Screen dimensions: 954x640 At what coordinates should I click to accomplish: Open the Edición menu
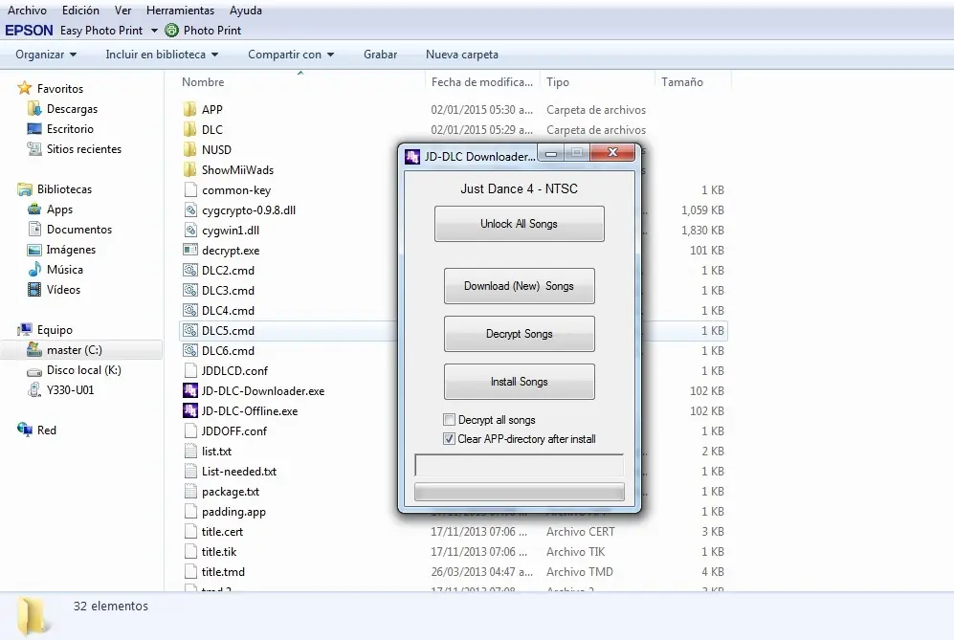tap(80, 11)
